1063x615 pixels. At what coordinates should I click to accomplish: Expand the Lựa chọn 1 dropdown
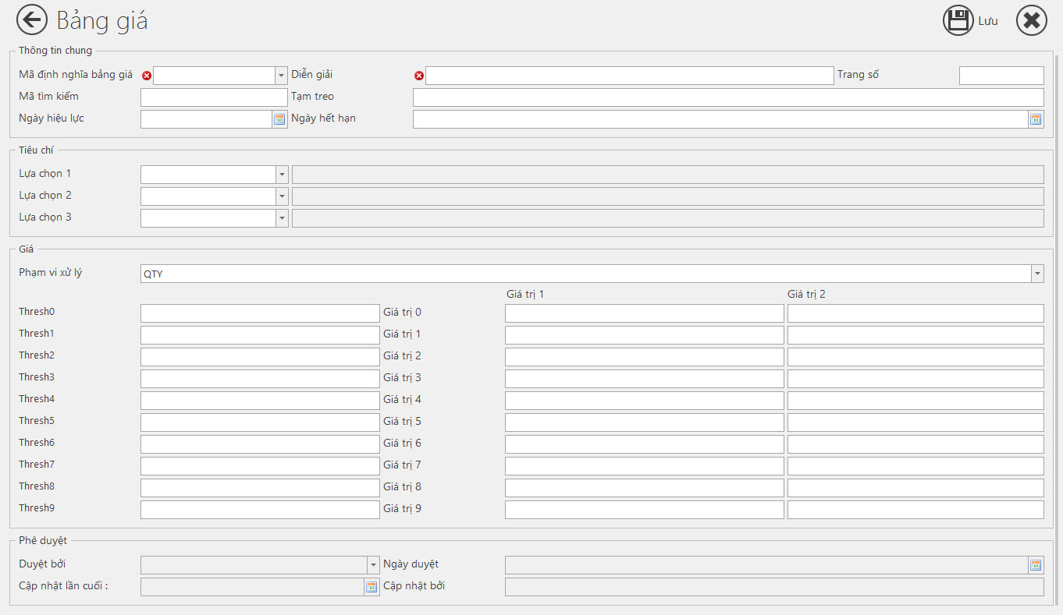click(282, 175)
